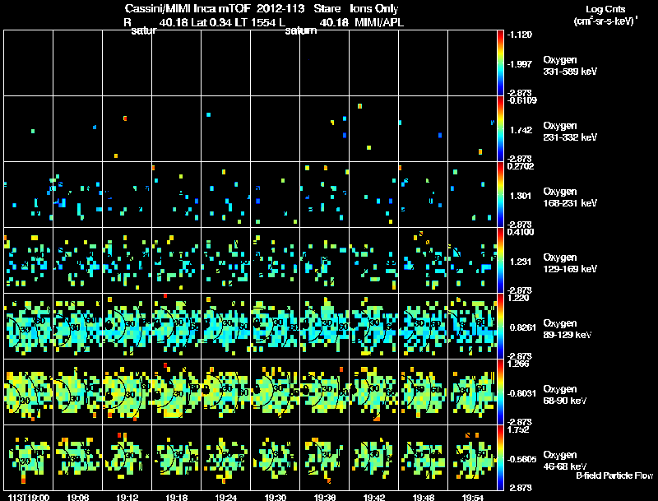Select the Oxygen 231-332 keV row label
This screenshot has height=501, width=658.
coord(570,132)
